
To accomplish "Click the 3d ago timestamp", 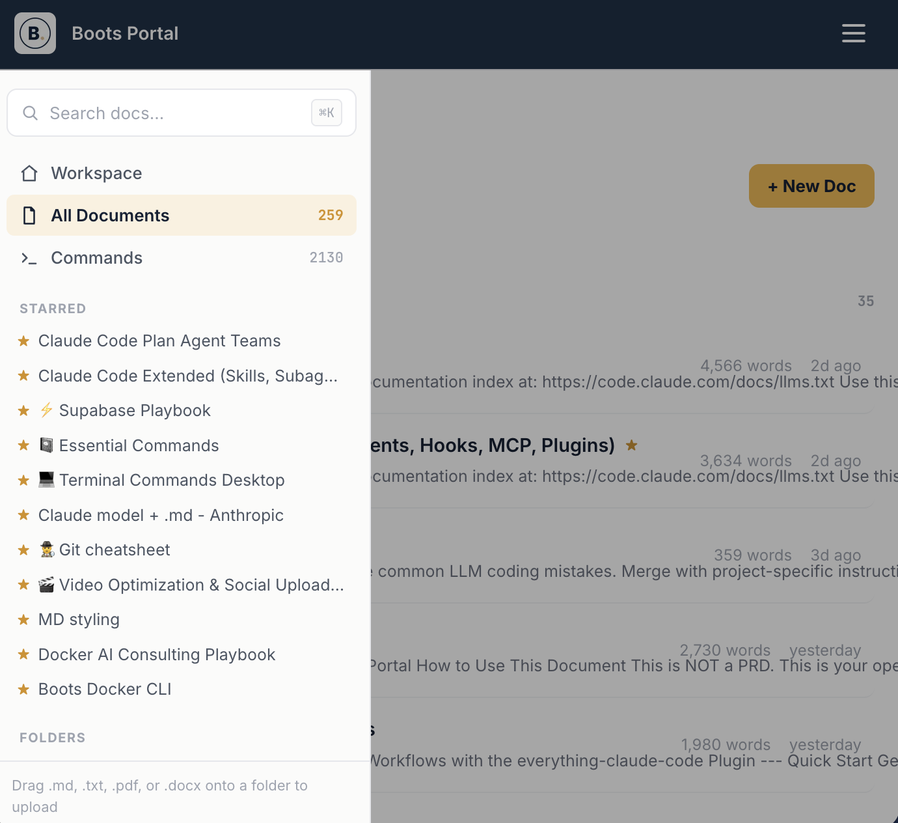I will (836, 555).
